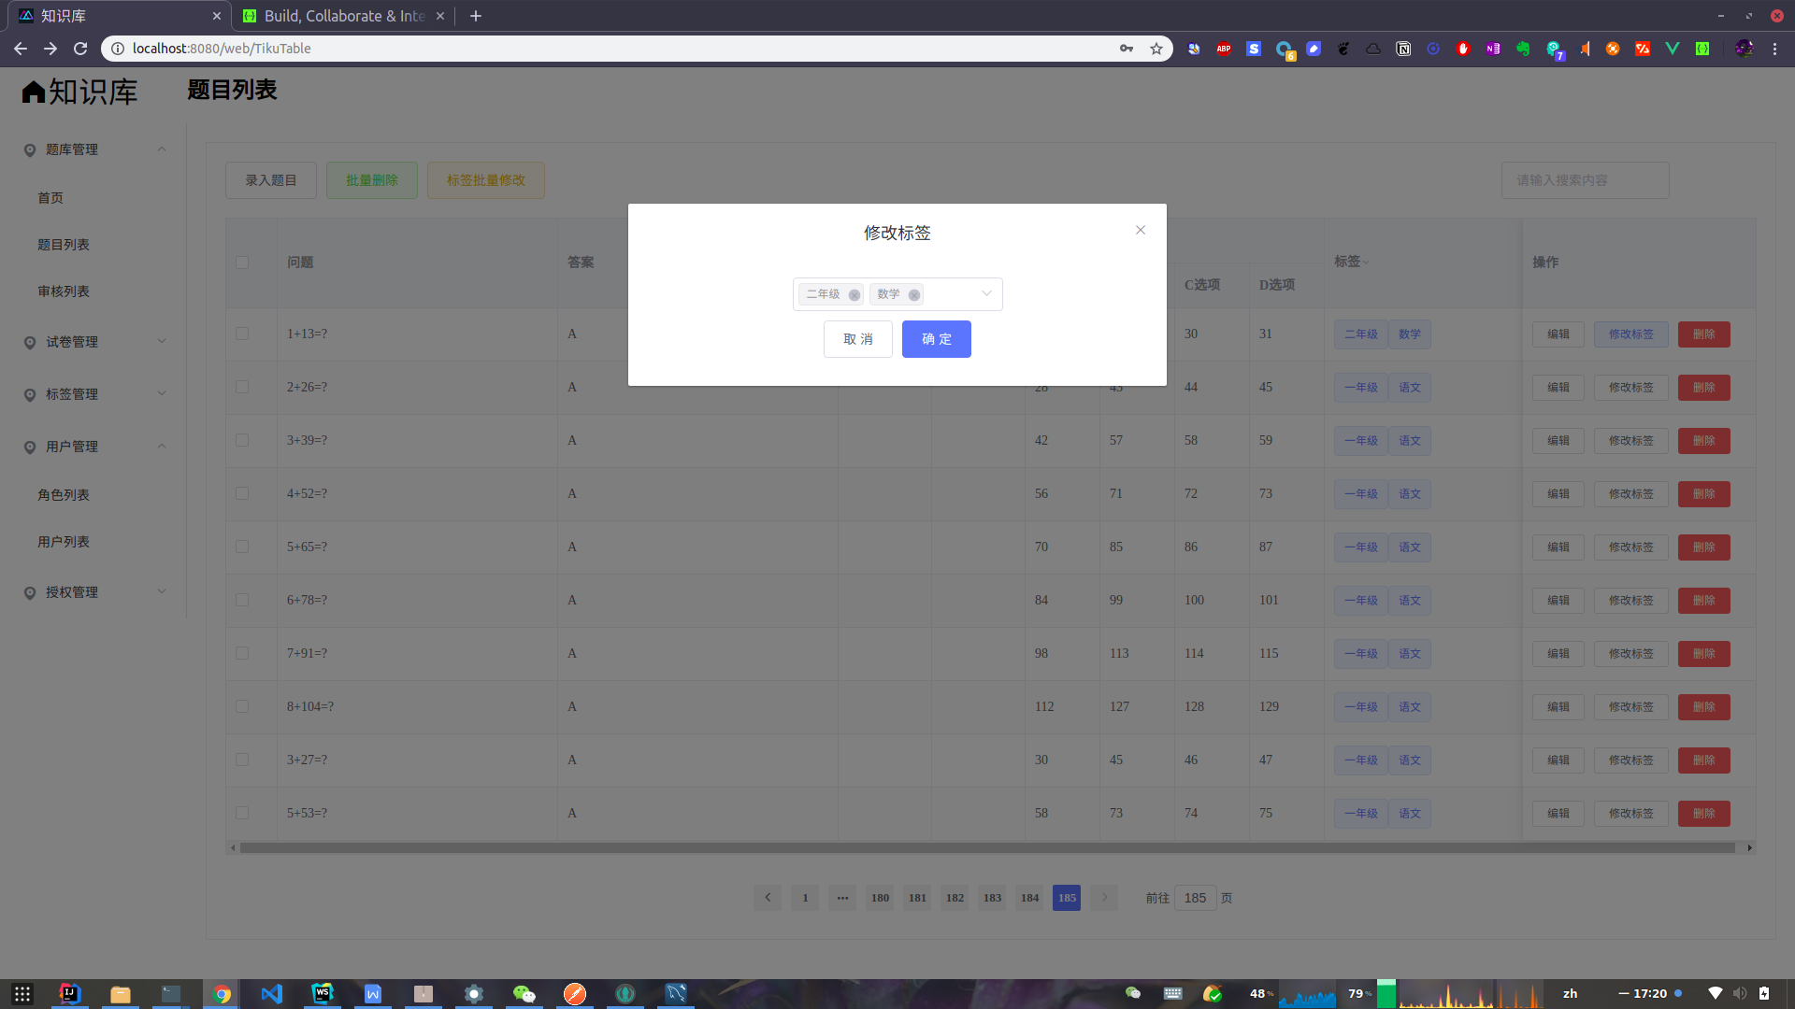Open Visual Studio Code from taskbar
The height and width of the screenshot is (1009, 1795).
271,994
